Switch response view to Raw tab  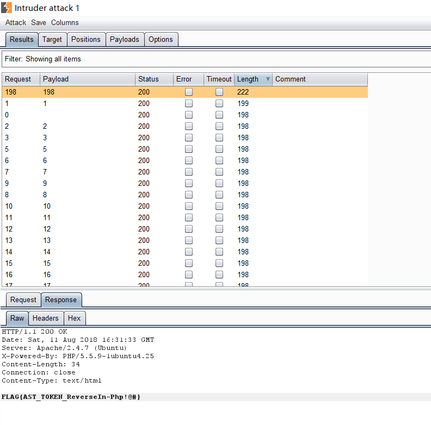coord(17,318)
